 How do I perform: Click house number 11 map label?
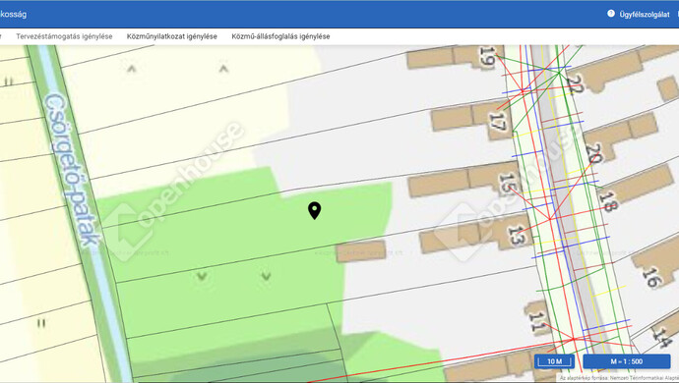(537, 322)
